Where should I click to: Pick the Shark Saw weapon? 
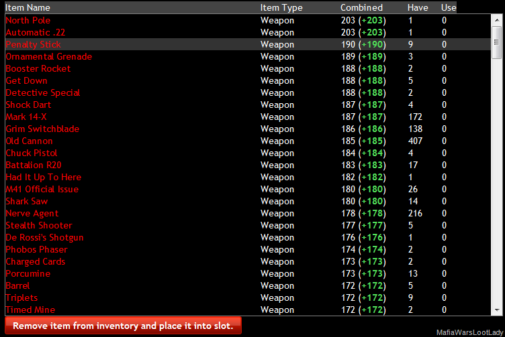pyautogui.click(x=248, y=202)
